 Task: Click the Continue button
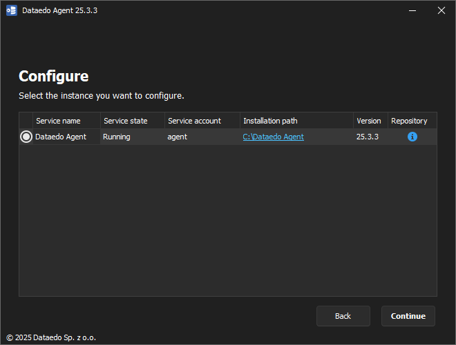408,316
